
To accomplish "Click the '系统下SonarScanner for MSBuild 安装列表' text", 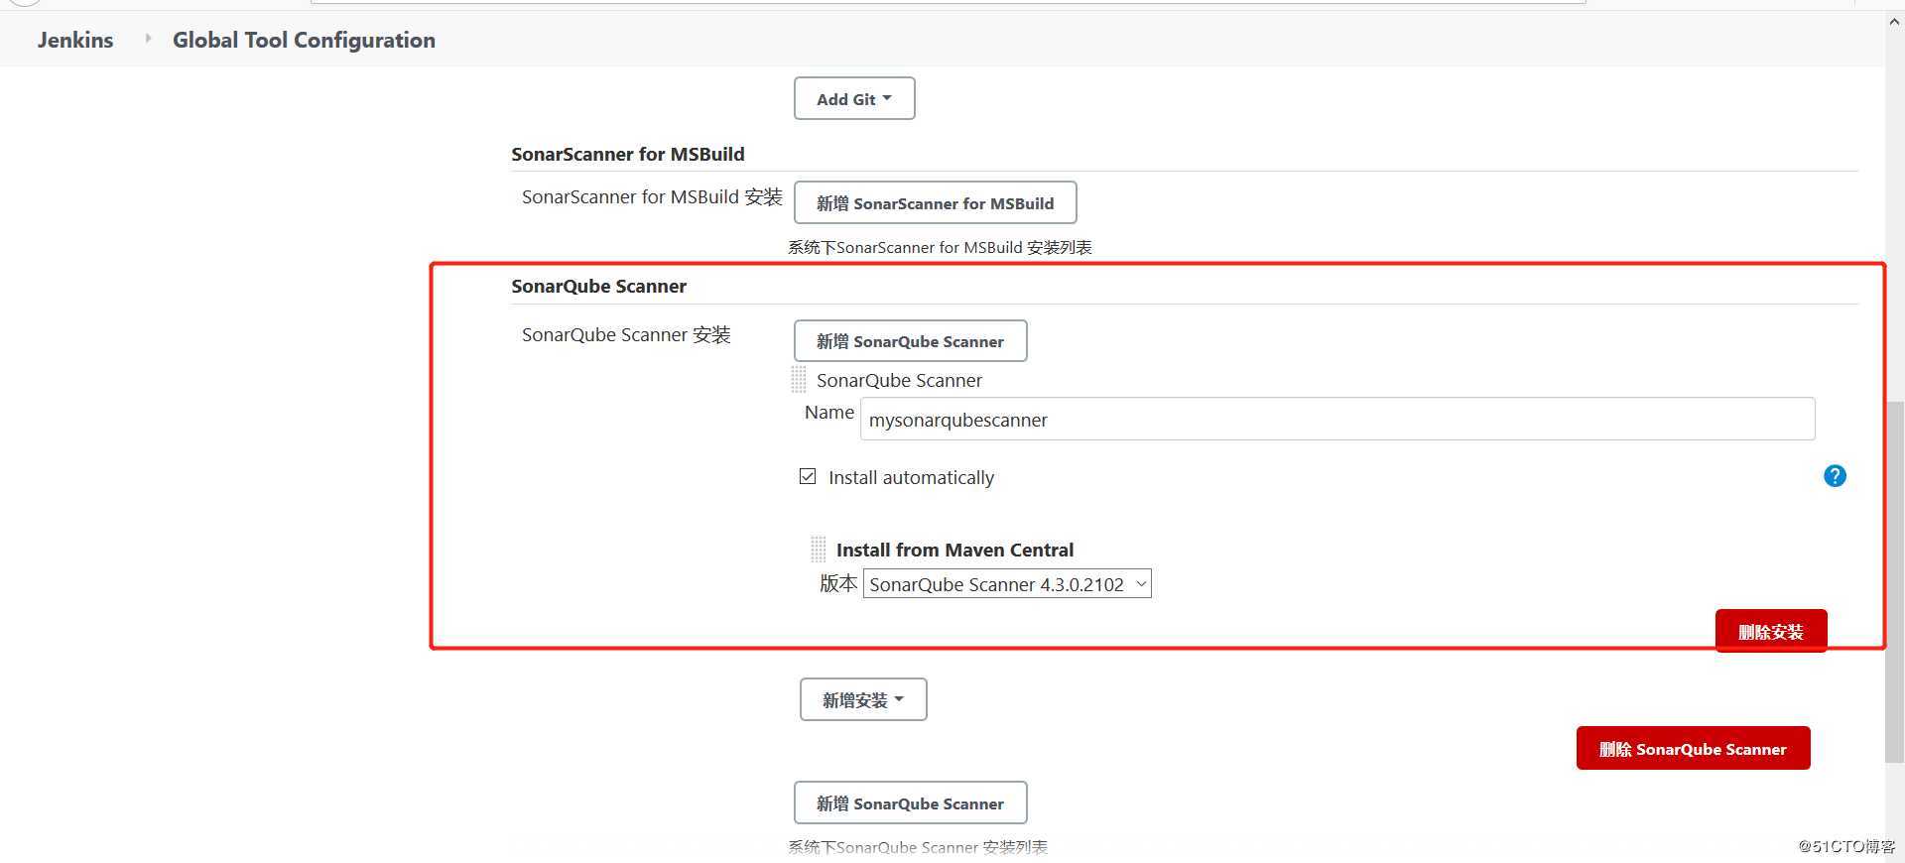I will click(940, 247).
